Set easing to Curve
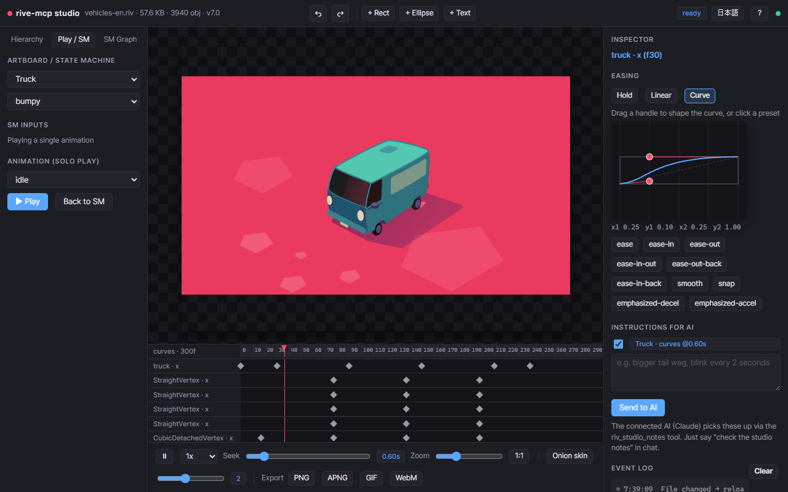 700,95
